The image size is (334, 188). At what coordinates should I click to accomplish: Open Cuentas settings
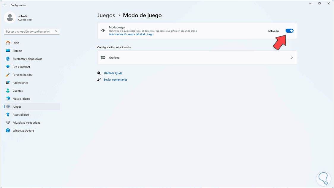32,91
